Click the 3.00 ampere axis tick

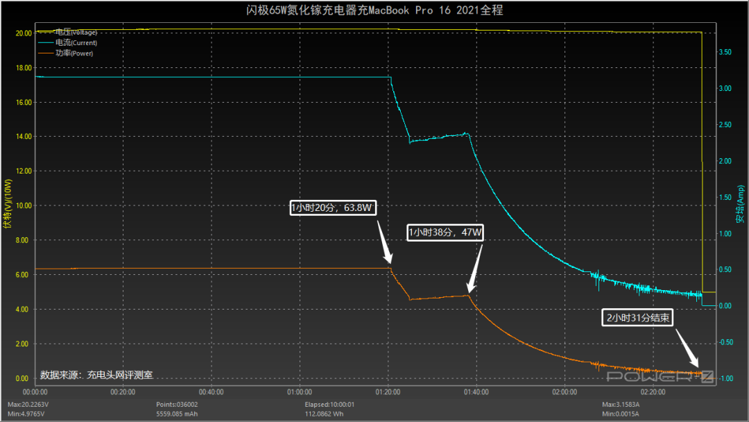click(x=725, y=88)
